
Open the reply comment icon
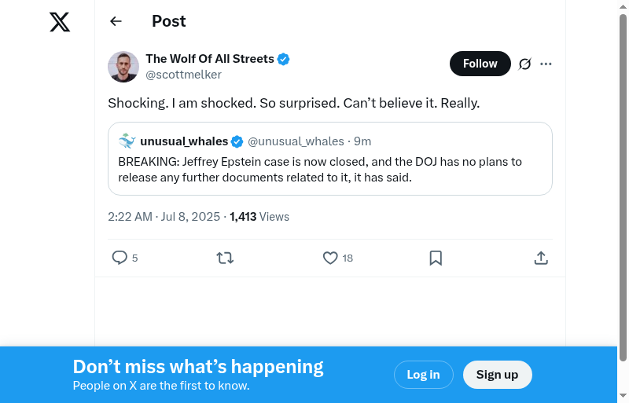[x=120, y=258]
